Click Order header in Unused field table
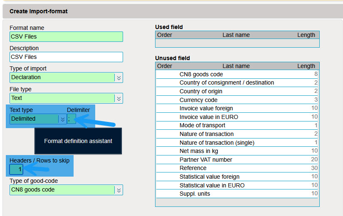Viewport: 343px width, 216px height. tap(165, 66)
